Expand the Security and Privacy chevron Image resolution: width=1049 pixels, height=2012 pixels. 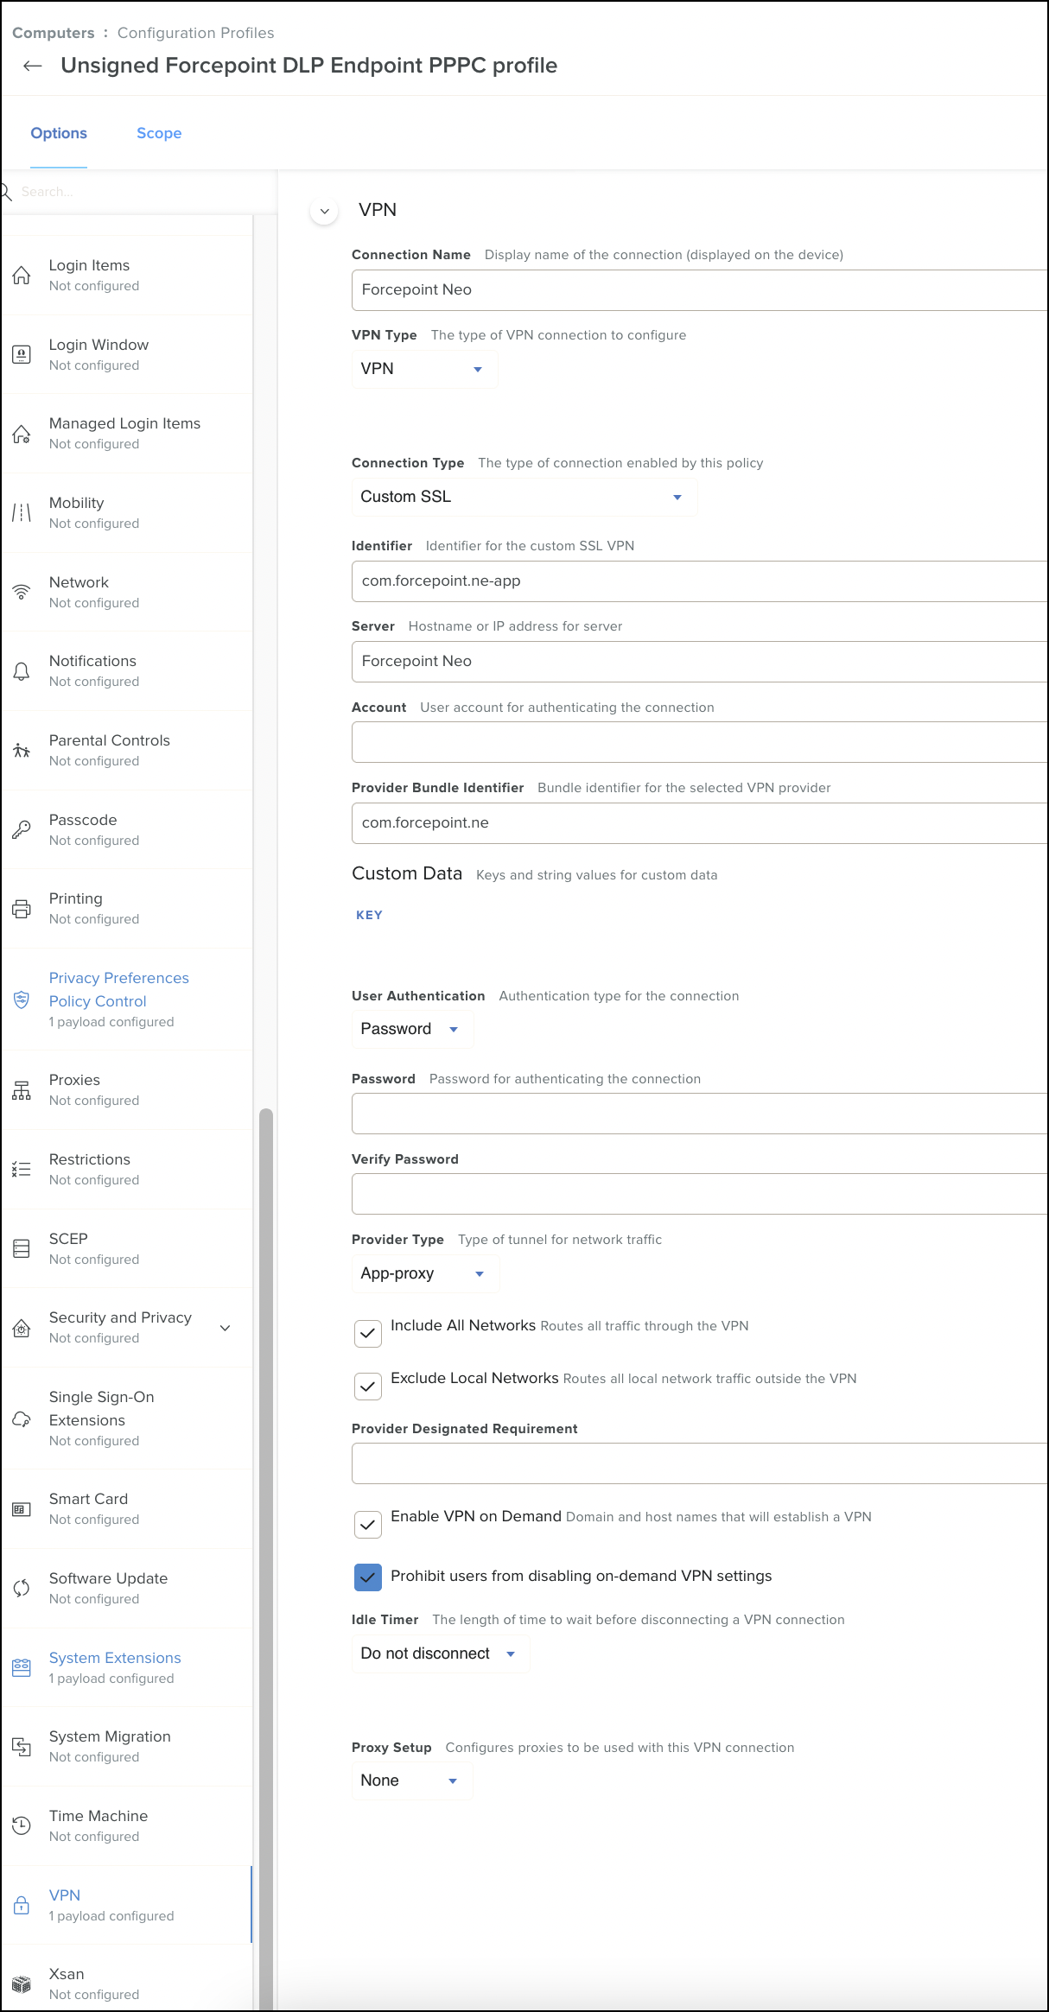[226, 1328]
